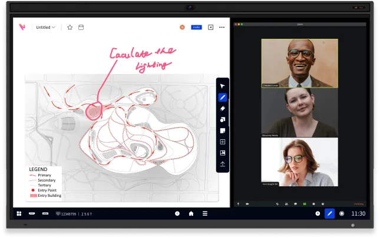Screen dimensions: 380x238
Task: Open the hamburger menu on bottom bar
Action: point(205,213)
